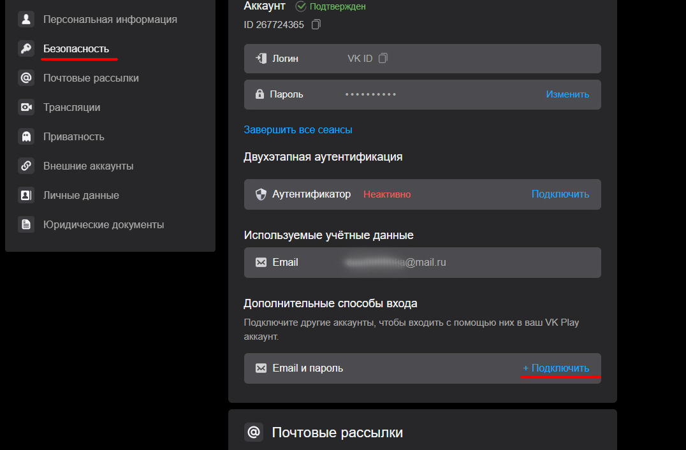Click the person icon for Персональная информация
This screenshot has height=450, width=686.
[26, 19]
